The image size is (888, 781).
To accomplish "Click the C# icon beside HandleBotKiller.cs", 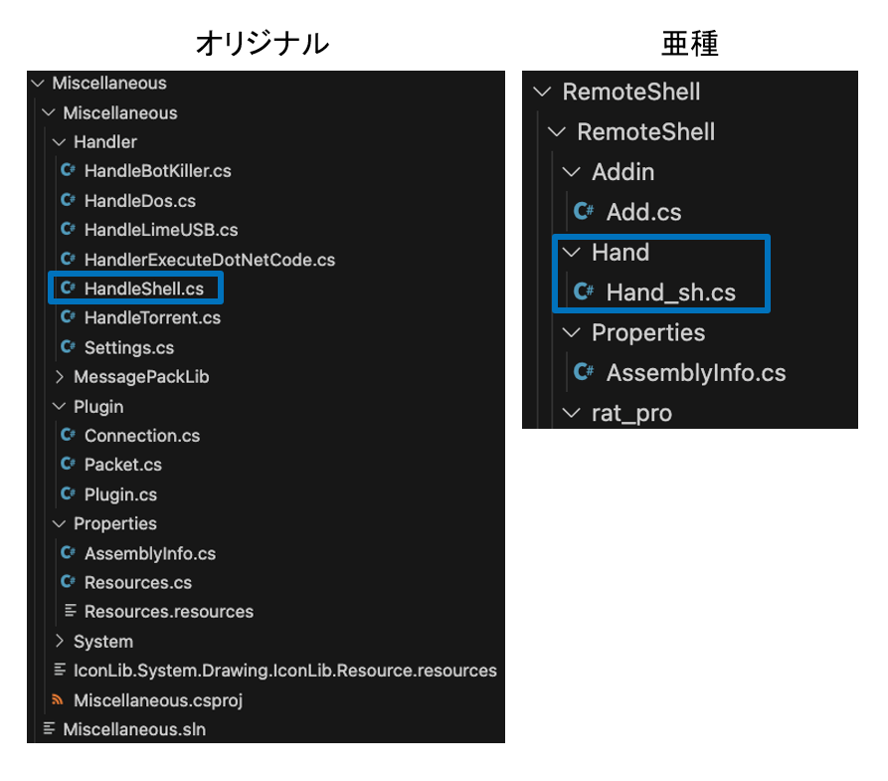I will point(68,170).
